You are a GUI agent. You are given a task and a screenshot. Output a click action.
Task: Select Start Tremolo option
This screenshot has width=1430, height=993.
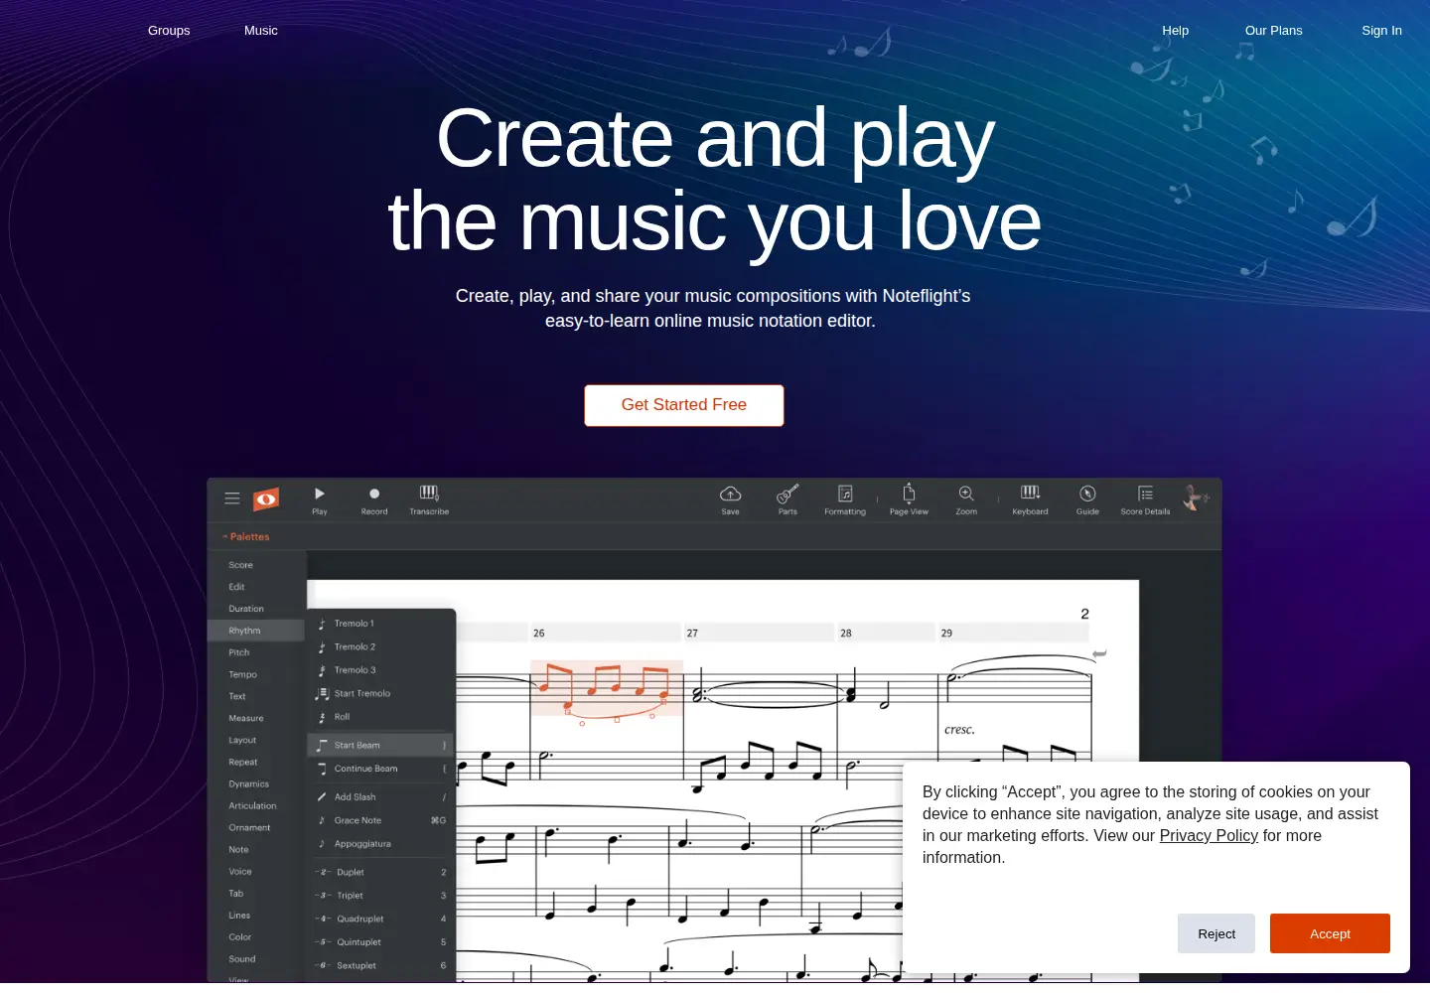click(x=381, y=693)
